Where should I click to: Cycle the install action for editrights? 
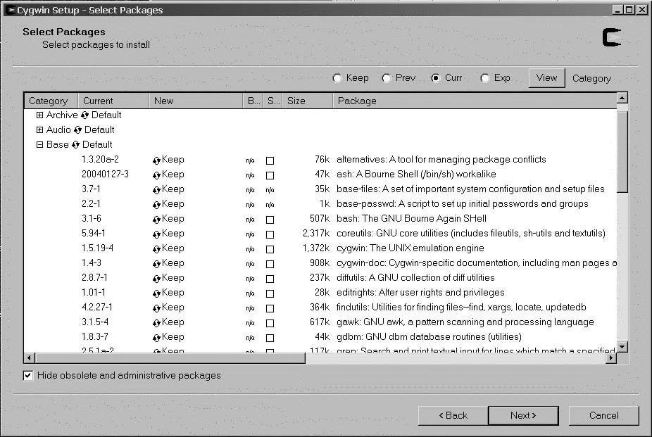pyautogui.click(x=168, y=292)
